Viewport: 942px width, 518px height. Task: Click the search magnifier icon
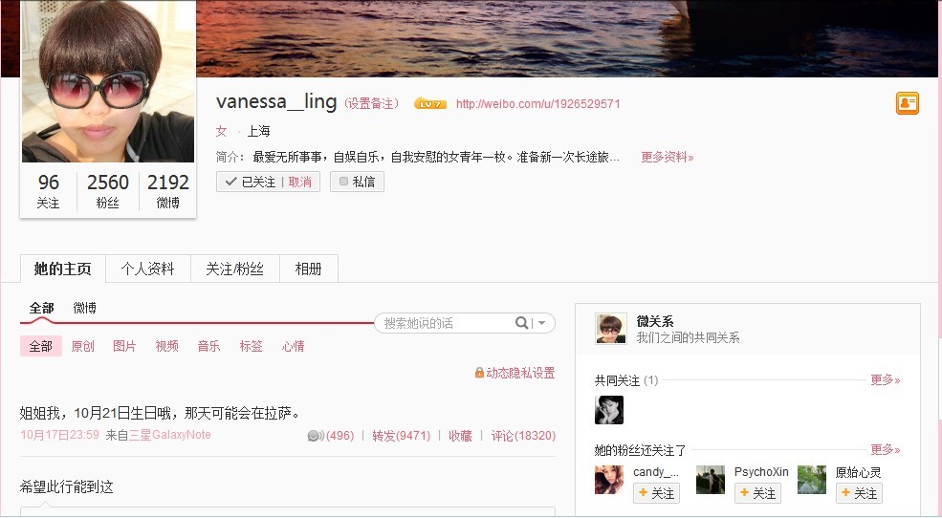click(x=521, y=323)
